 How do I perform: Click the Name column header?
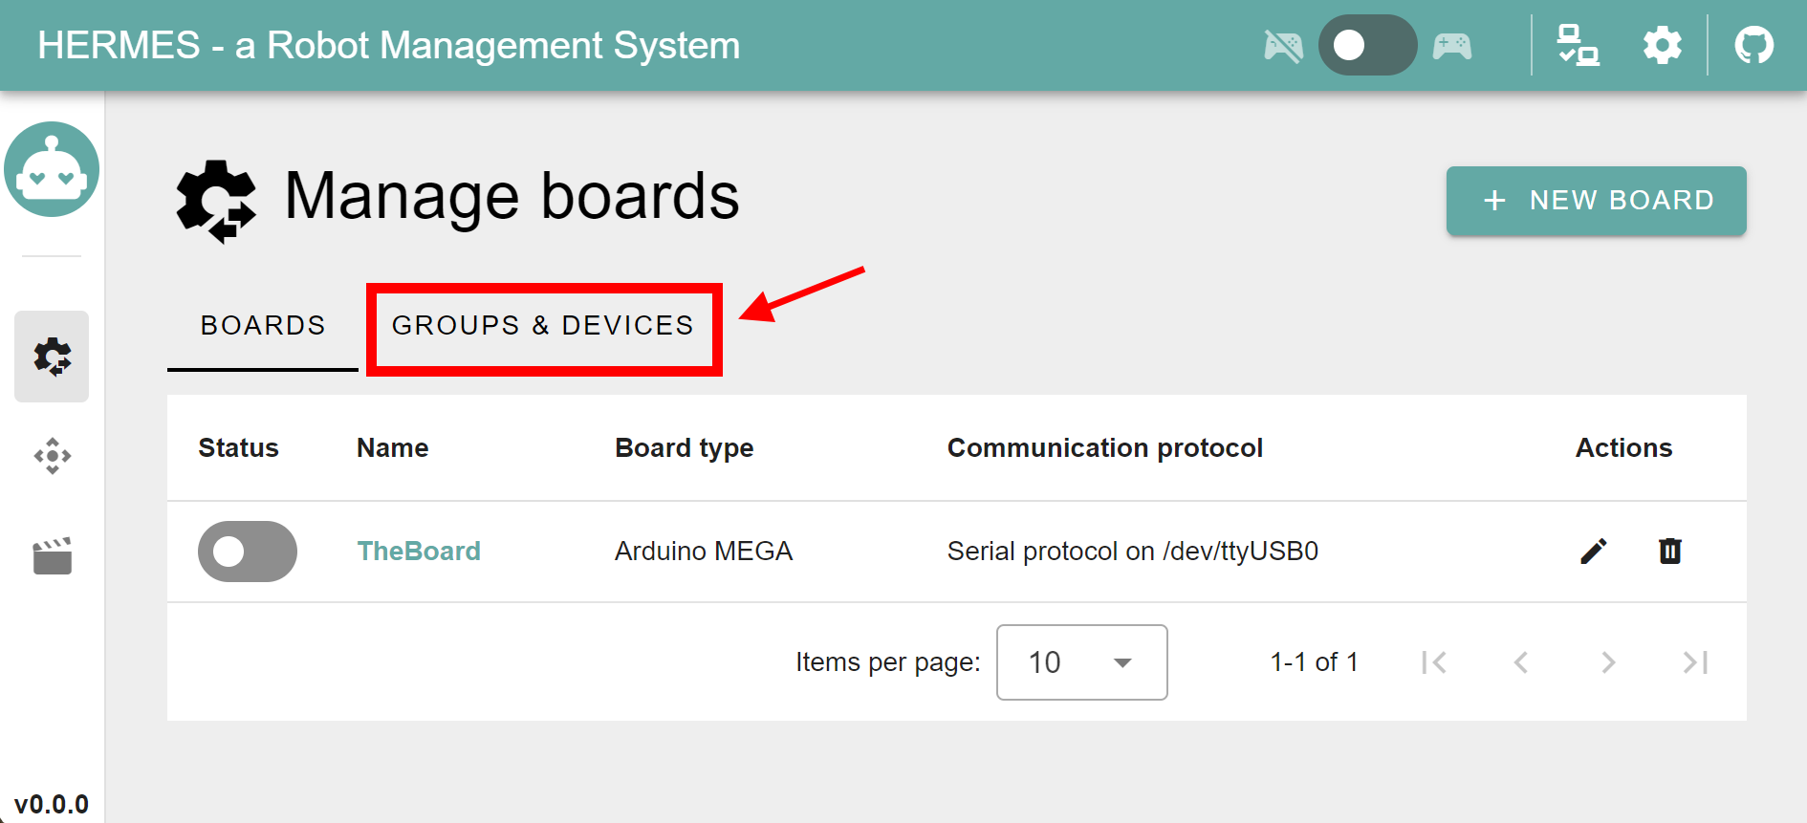click(x=392, y=448)
